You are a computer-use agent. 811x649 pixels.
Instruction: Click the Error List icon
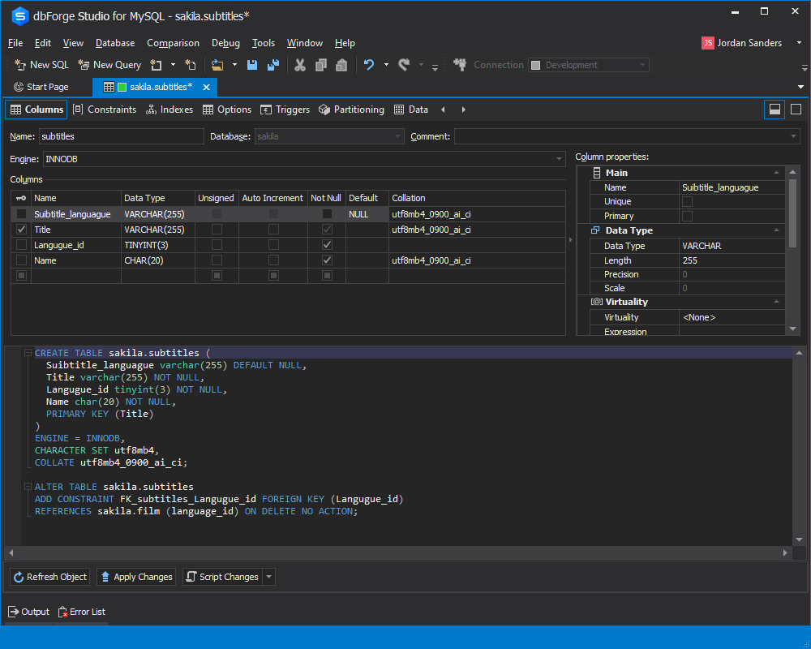62,612
